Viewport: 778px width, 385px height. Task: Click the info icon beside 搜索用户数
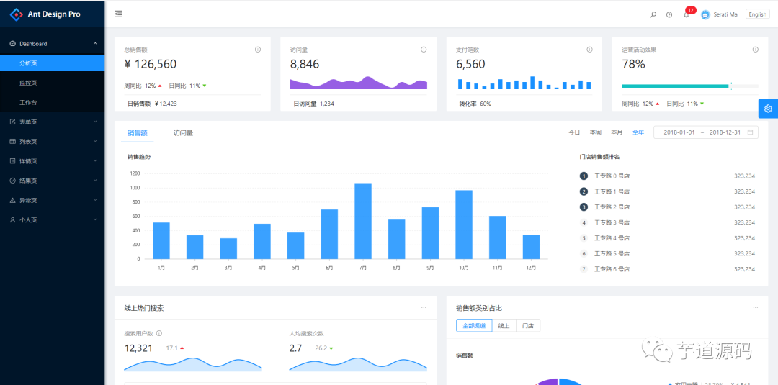click(x=159, y=333)
